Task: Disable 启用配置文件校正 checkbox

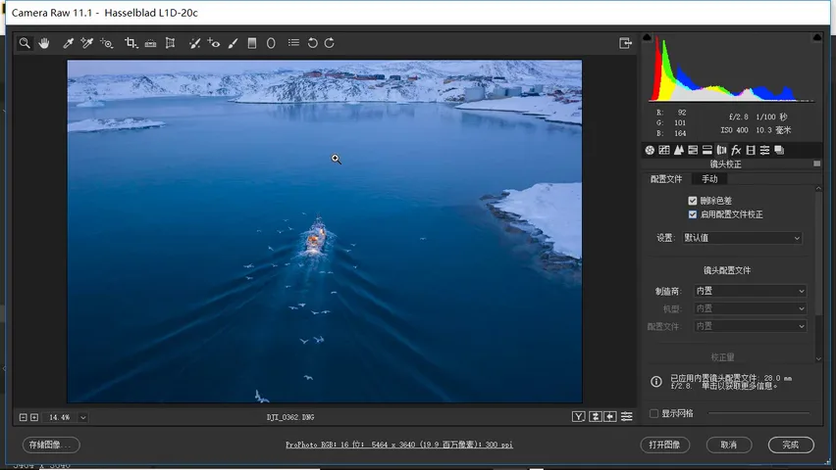Action: [x=693, y=214]
